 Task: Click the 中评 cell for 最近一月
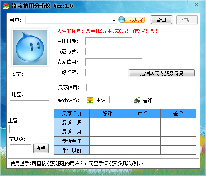point(143,132)
